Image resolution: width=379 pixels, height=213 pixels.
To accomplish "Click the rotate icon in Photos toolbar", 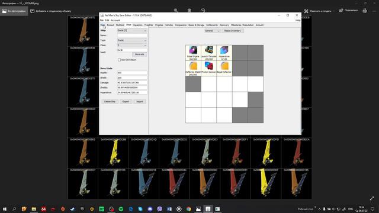I will tap(203, 11).
